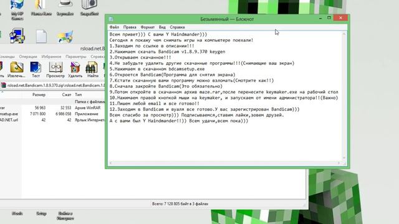399x224 pixels.
Task: Close the Notepad window
Action: tap(340, 18)
